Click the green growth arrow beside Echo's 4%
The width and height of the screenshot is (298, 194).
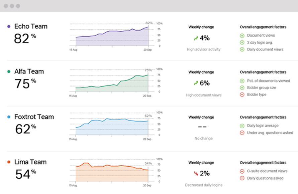click(x=196, y=38)
